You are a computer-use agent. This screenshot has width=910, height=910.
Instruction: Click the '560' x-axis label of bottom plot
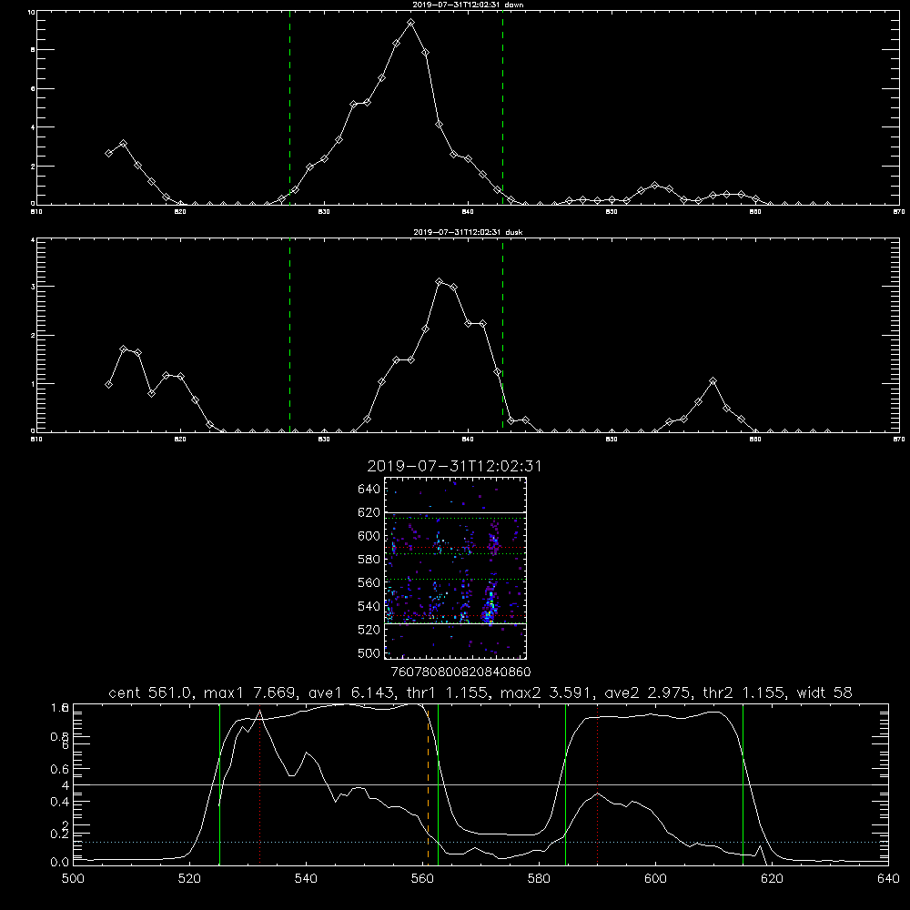click(422, 879)
